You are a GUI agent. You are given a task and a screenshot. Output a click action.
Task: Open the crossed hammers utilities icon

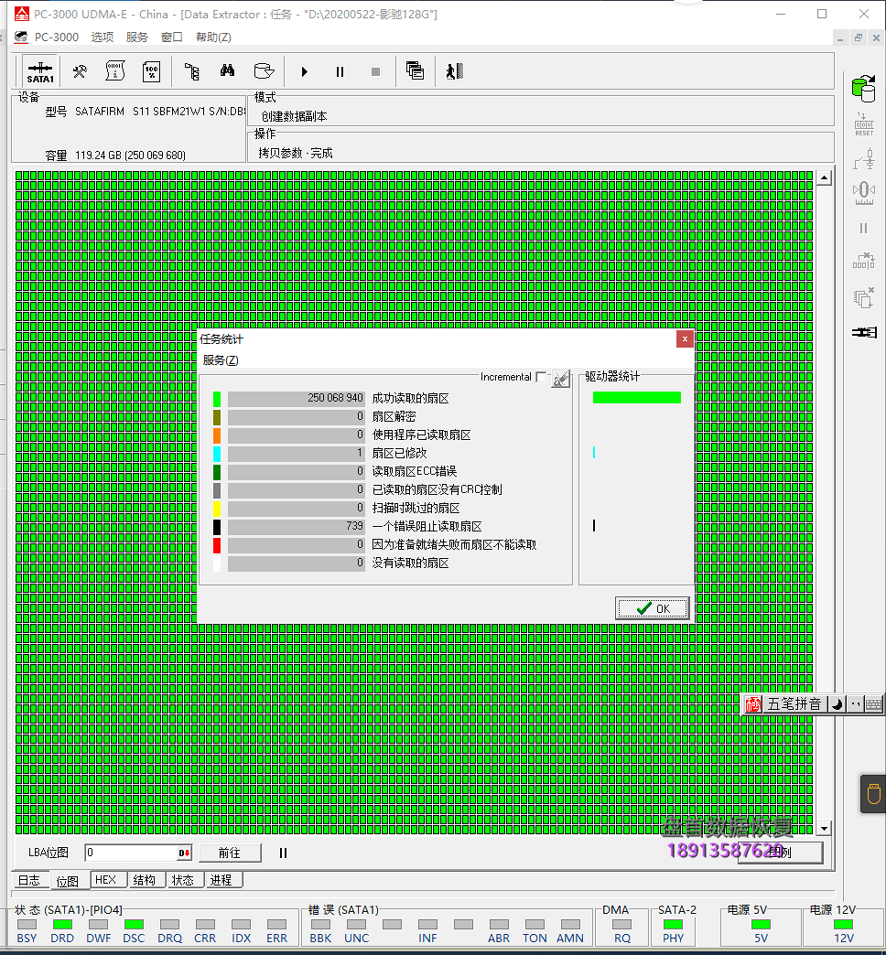tap(80, 71)
